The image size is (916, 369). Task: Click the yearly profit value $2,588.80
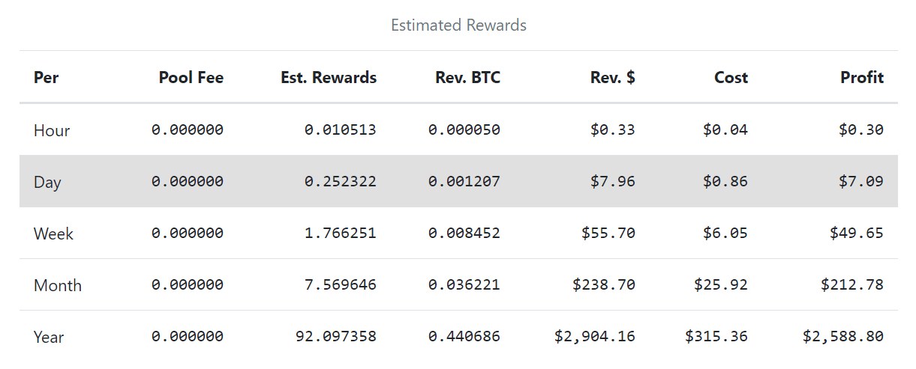click(x=842, y=337)
